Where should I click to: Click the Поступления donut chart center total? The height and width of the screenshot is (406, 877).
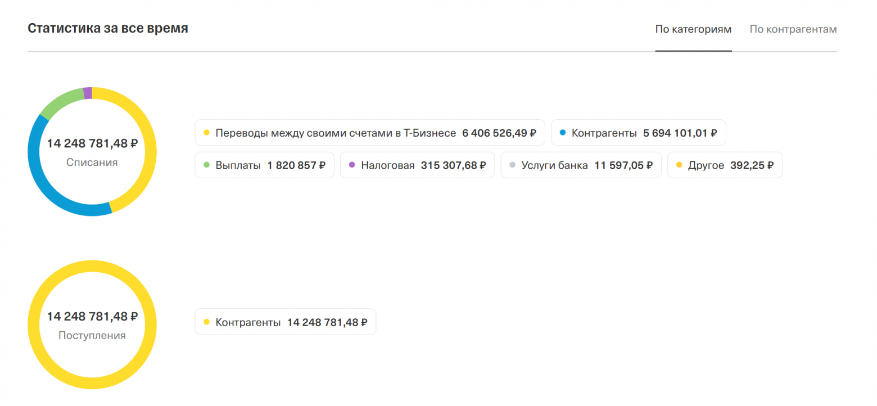click(x=92, y=317)
